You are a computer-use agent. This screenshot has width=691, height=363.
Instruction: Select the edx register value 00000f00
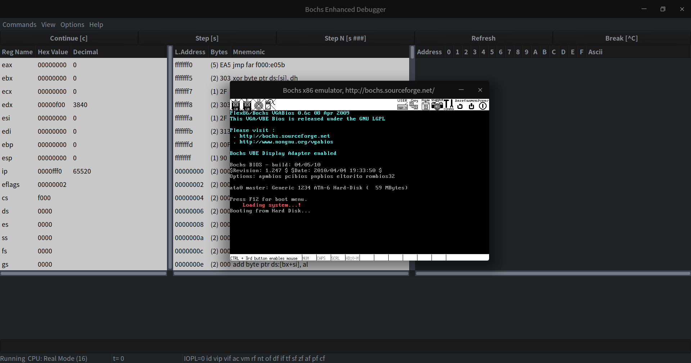(51, 105)
